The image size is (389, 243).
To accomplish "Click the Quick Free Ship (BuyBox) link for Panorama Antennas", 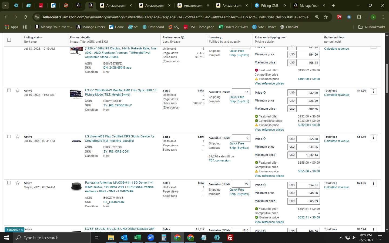I will pyautogui.click(x=239, y=192).
